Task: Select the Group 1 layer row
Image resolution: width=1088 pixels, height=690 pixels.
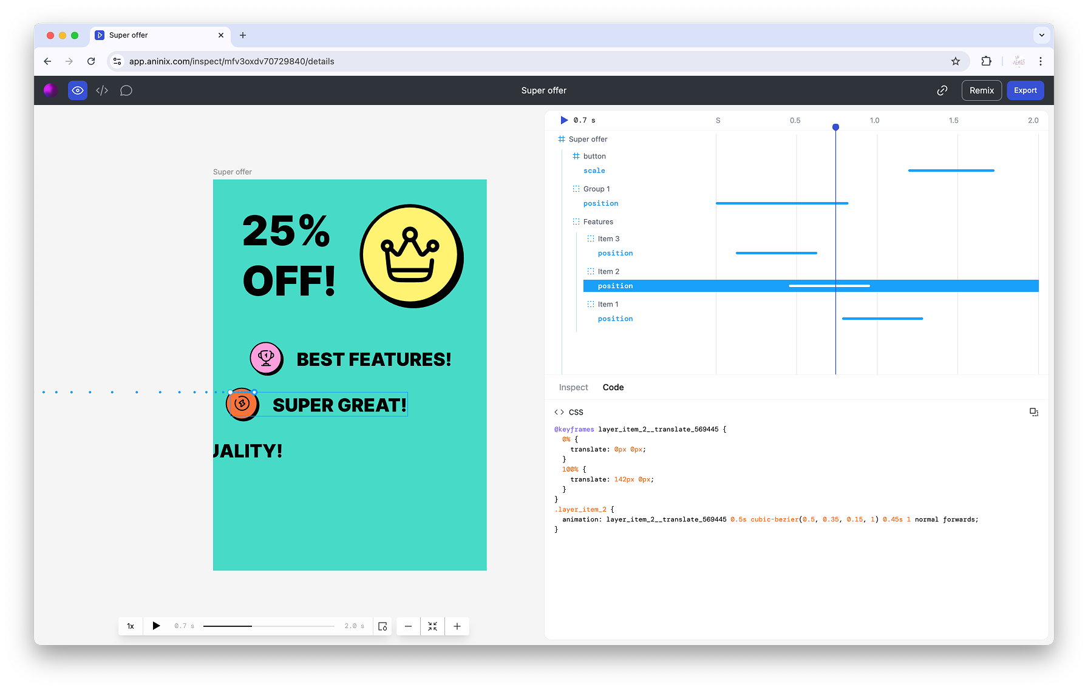Action: point(596,189)
